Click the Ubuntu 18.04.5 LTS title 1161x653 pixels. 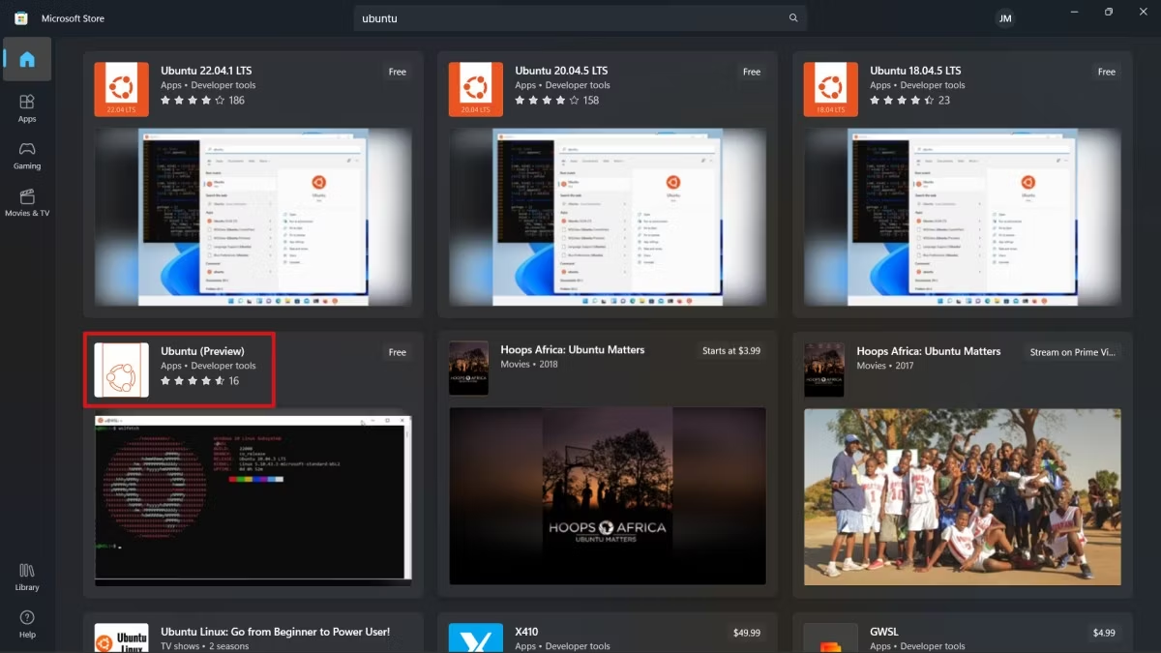[915, 71]
